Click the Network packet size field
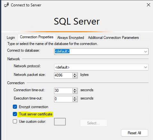 pyautogui.click(x=63, y=75)
